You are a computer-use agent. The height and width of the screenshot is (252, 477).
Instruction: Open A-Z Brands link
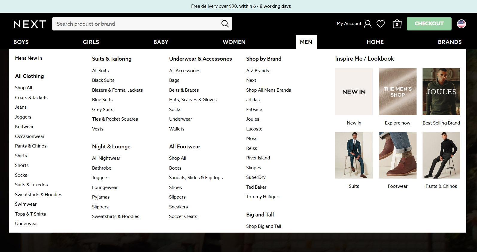(258, 71)
